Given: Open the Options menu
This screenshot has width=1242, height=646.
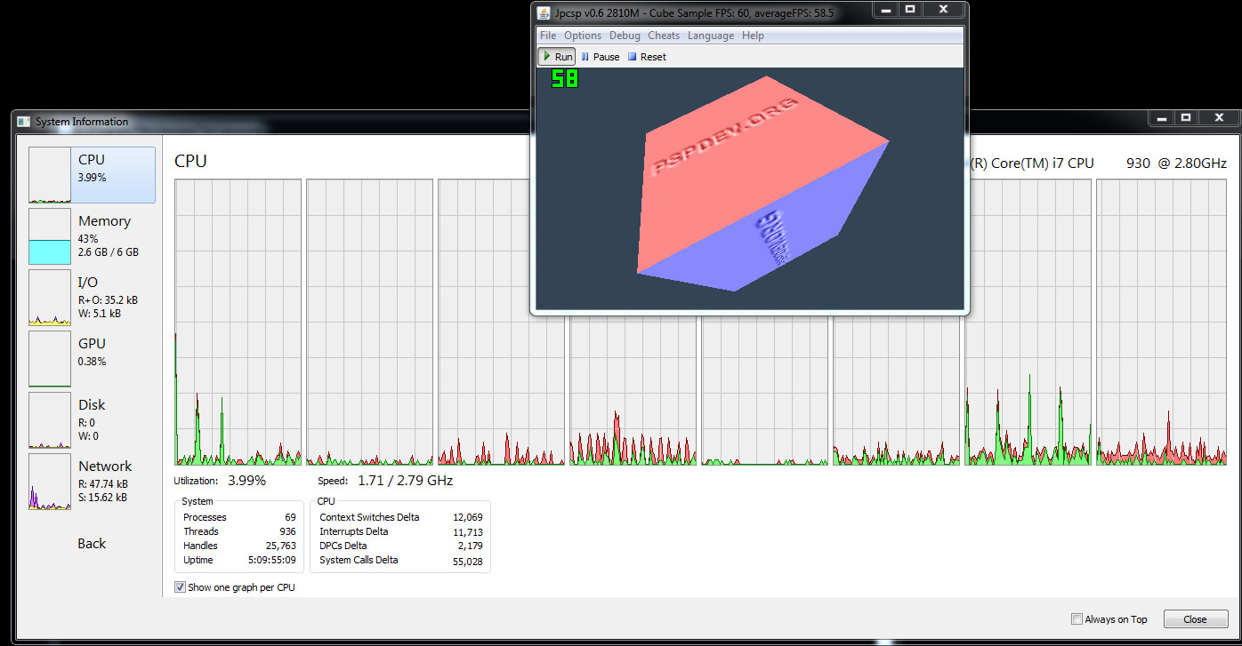Looking at the screenshot, I should (583, 36).
